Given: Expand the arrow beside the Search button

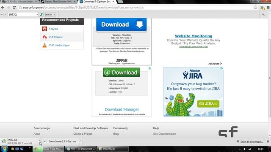Looking at the screenshot, I should tap(55, 14).
